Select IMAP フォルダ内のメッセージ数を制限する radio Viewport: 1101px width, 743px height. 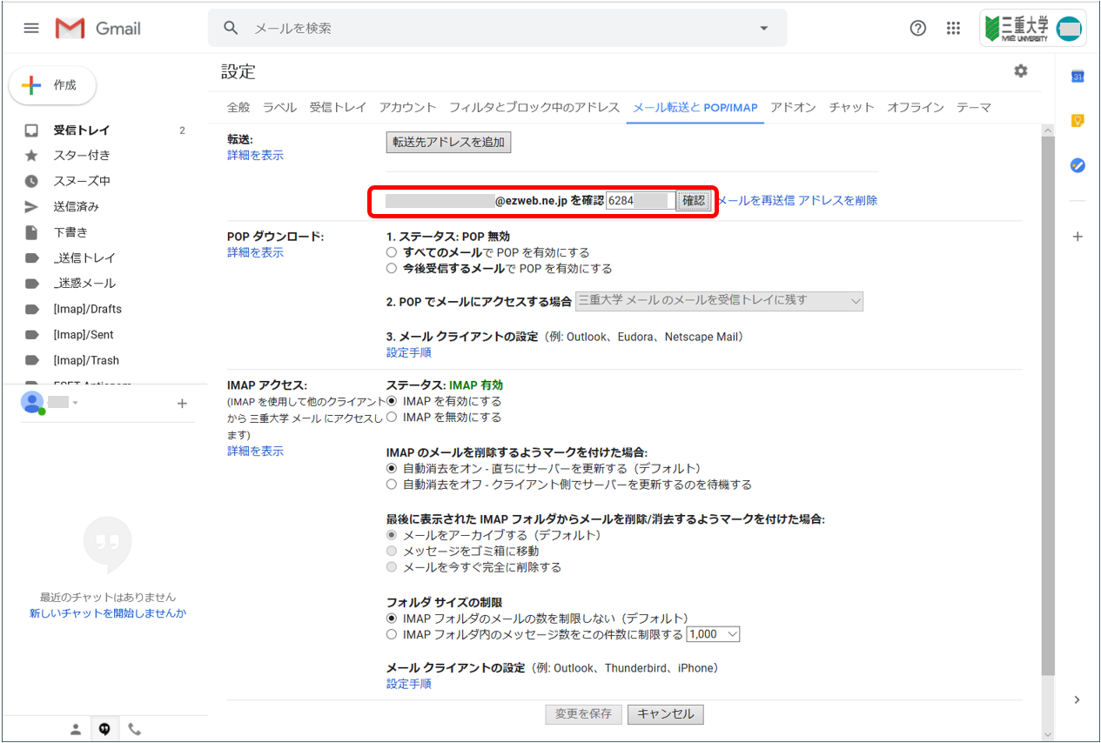392,635
